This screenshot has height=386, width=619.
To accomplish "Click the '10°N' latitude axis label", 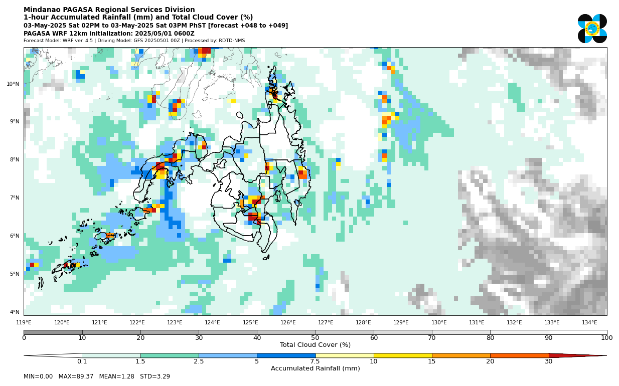I will click(x=13, y=84).
